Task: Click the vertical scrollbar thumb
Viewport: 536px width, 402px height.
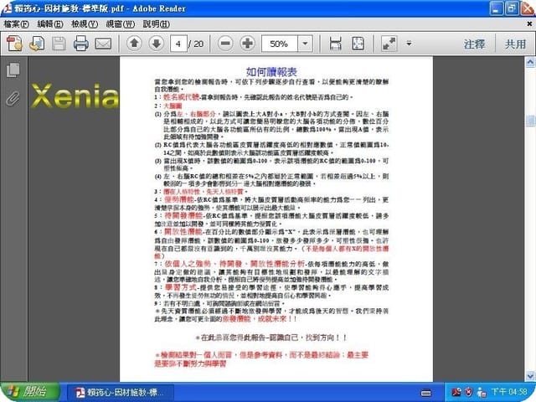Action: (530, 121)
